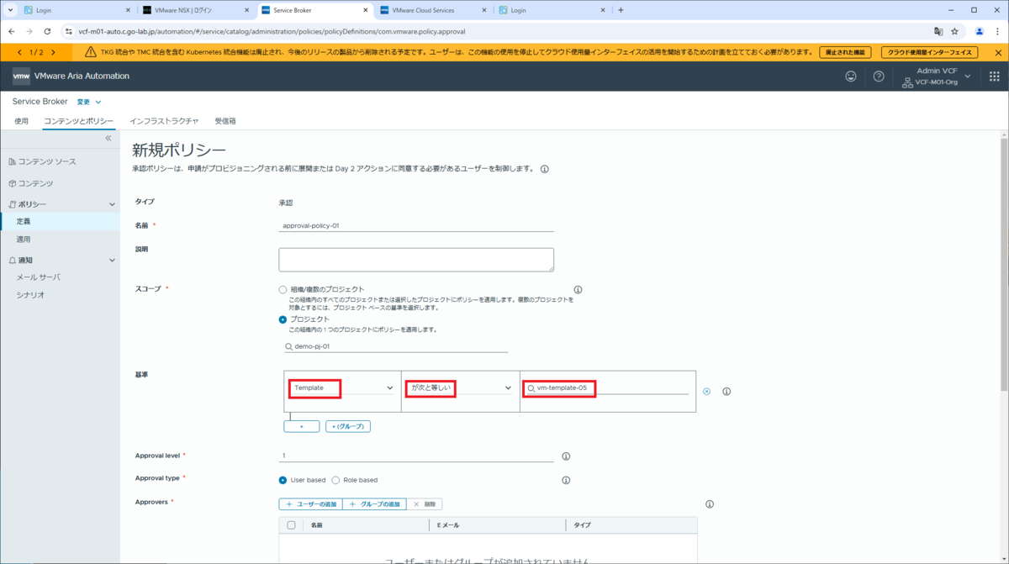Add criteria group with +(グループ) button
This screenshot has width=1009, height=564.
[x=348, y=426]
